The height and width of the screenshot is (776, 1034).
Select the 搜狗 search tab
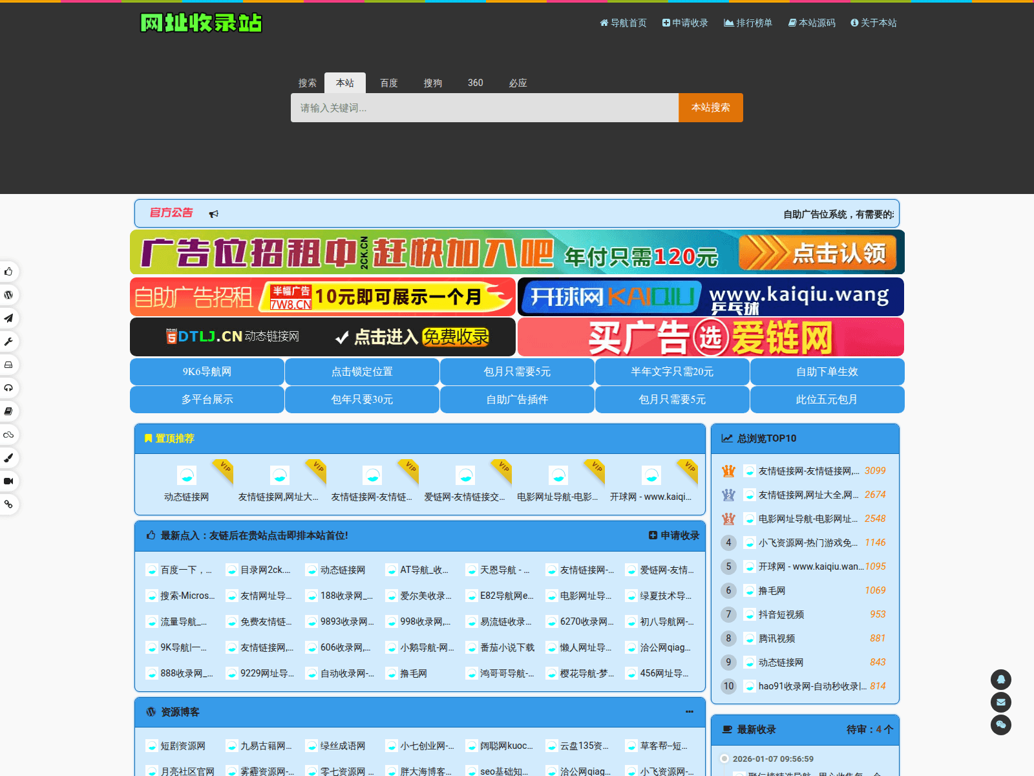432,83
